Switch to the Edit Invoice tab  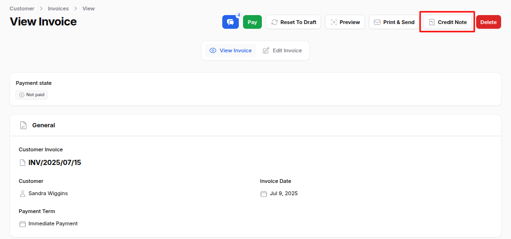click(x=282, y=50)
